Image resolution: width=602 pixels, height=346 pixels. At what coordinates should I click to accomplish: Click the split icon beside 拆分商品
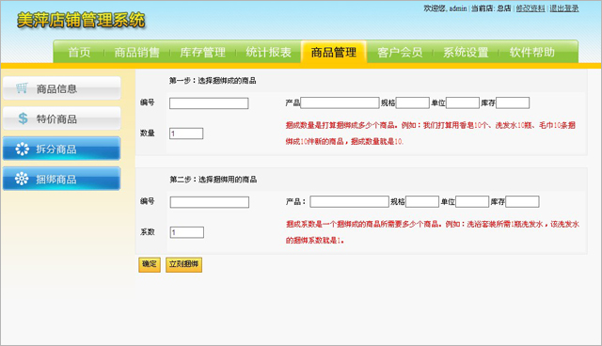[x=23, y=149]
